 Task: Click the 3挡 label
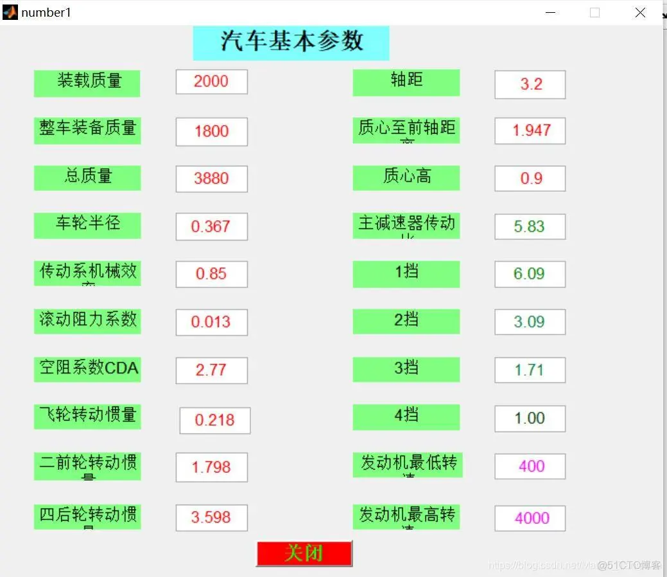pyautogui.click(x=406, y=369)
